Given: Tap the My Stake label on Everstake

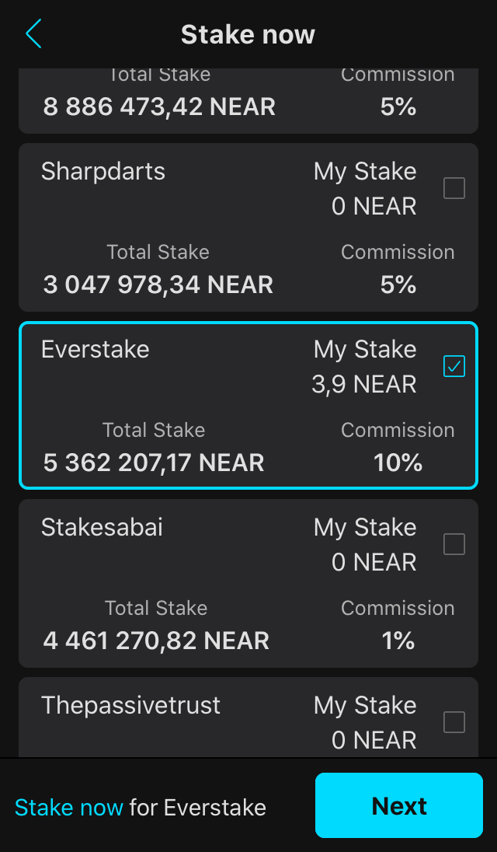Looking at the screenshot, I should pos(364,349).
